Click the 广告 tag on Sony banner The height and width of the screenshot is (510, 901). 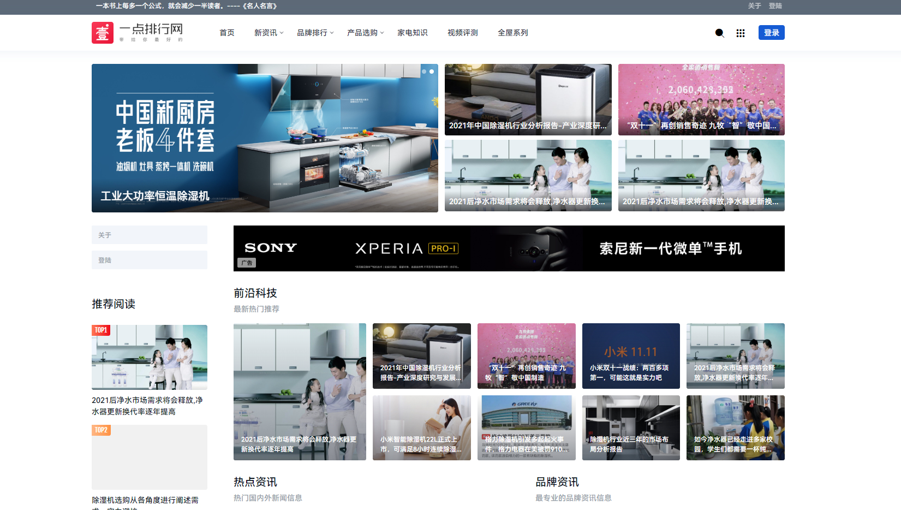247,263
